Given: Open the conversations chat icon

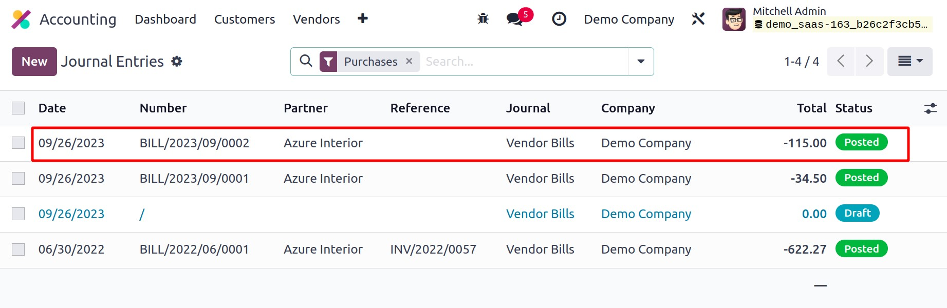Looking at the screenshot, I should pyautogui.click(x=514, y=19).
